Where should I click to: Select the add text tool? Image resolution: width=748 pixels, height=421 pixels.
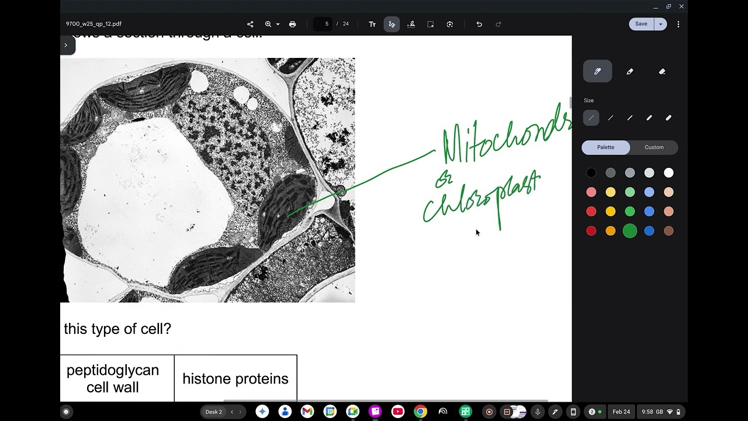(372, 24)
